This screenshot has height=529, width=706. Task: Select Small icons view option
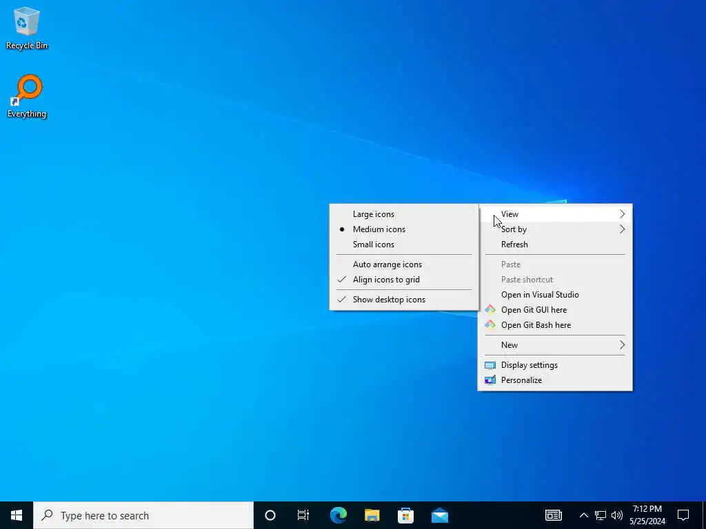pyautogui.click(x=404, y=245)
